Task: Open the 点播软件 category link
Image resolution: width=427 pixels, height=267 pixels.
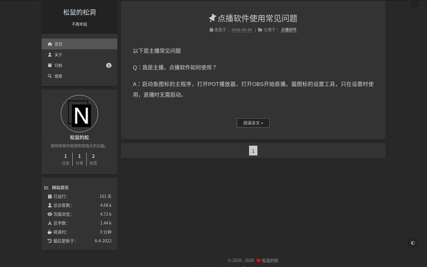Action: point(289,30)
